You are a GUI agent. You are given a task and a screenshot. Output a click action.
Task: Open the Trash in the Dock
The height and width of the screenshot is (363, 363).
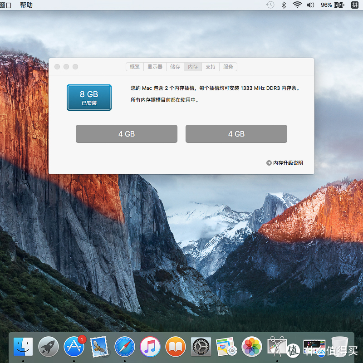coord(339,347)
